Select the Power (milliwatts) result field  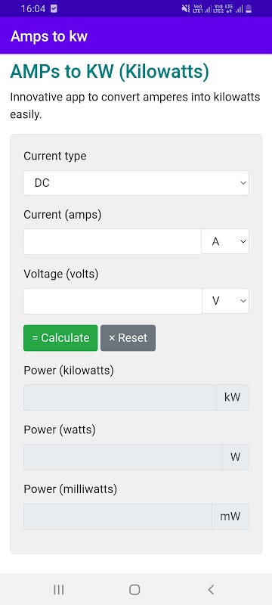[118, 517]
